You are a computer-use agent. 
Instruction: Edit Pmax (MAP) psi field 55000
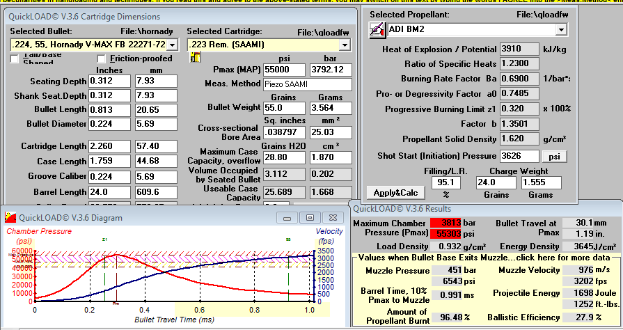point(285,70)
